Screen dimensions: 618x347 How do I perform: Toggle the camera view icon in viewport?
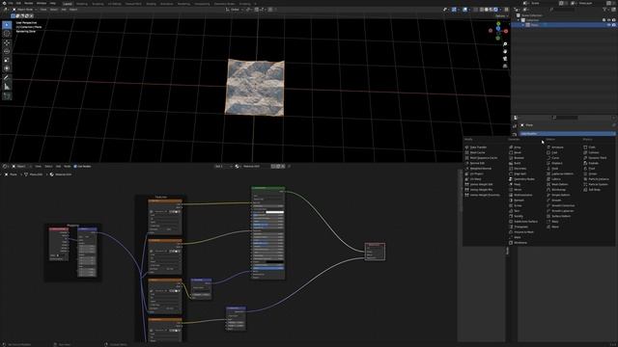click(x=505, y=59)
